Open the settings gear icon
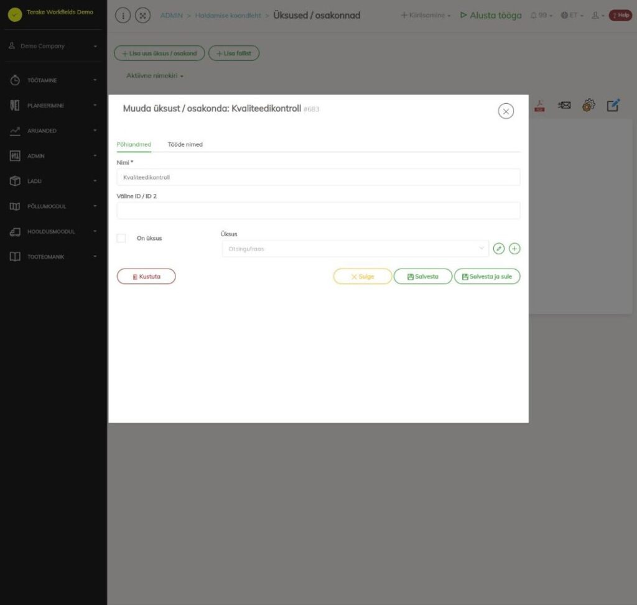 [x=588, y=106]
